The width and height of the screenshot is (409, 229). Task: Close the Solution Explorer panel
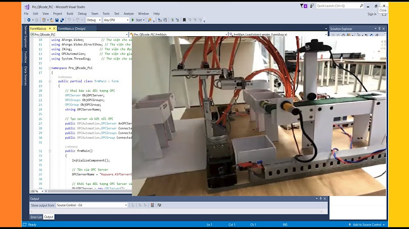[383, 28]
